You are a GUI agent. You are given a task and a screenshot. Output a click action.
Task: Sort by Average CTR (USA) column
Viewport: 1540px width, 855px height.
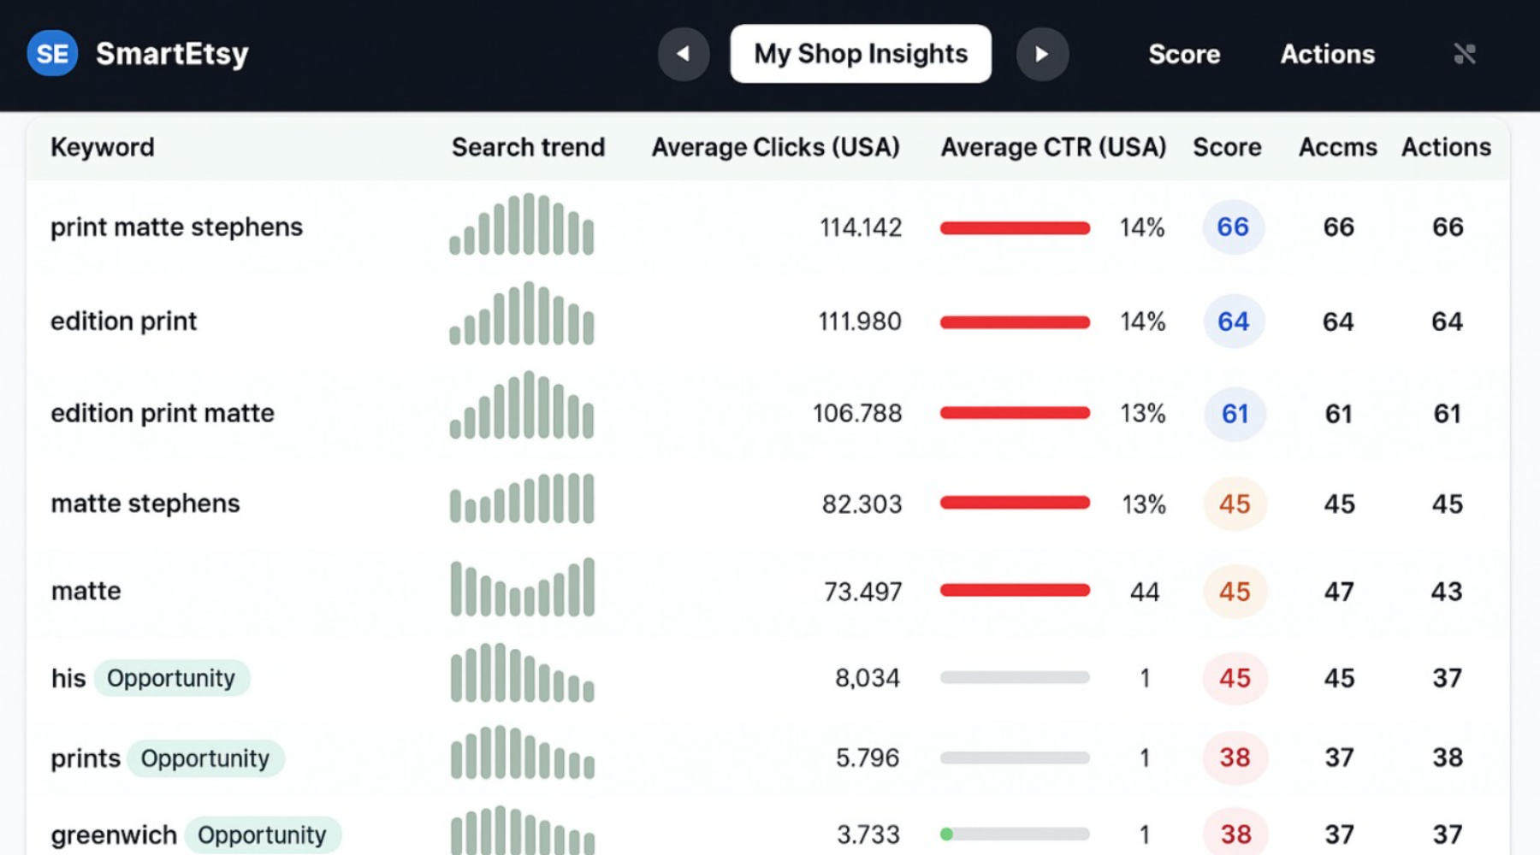(x=1053, y=147)
